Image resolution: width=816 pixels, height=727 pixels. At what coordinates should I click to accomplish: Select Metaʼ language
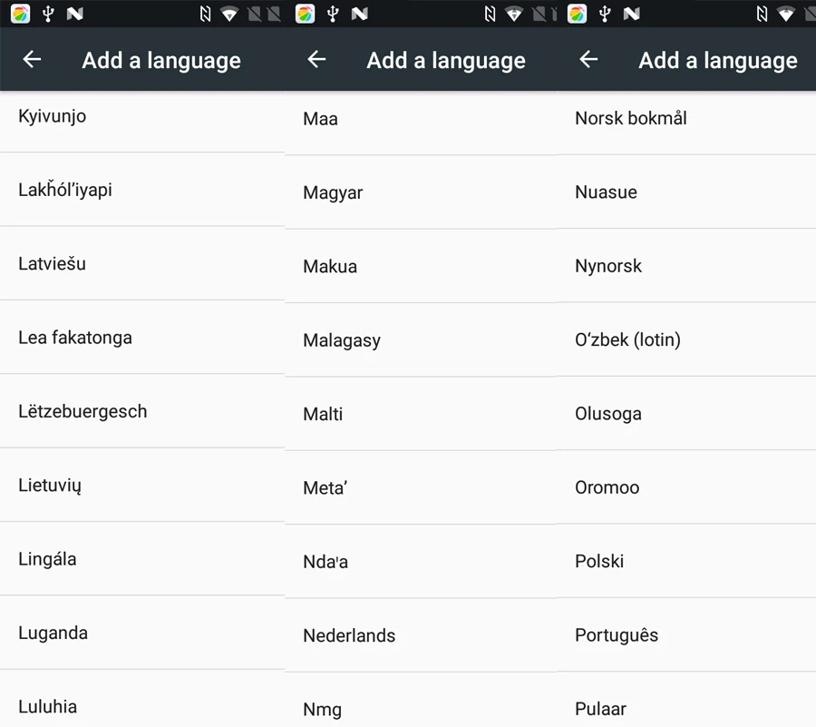coord(421,488)
